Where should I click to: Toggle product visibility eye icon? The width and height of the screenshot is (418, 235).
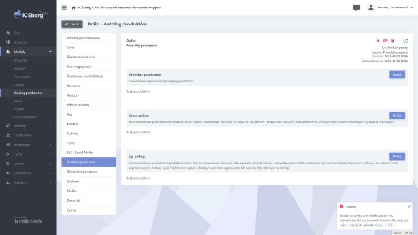coord(385,40)
